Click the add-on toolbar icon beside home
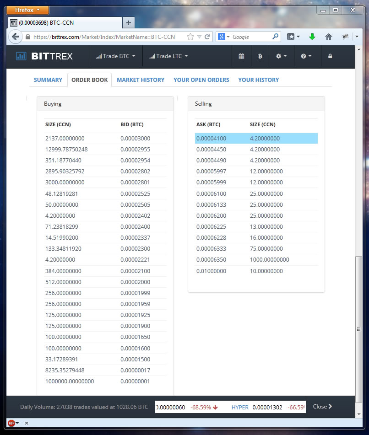Viewport: 369px width, 435px height. pyautogui.click(x=345, y=37)
